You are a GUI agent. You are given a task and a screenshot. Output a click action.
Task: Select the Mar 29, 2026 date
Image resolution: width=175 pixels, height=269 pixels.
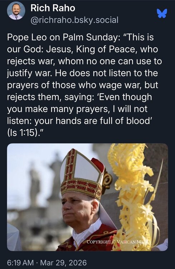point(63,263)
